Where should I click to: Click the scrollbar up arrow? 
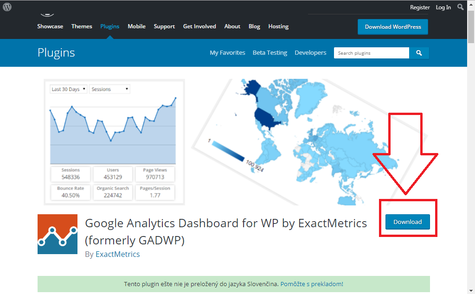tap(471, 4)
